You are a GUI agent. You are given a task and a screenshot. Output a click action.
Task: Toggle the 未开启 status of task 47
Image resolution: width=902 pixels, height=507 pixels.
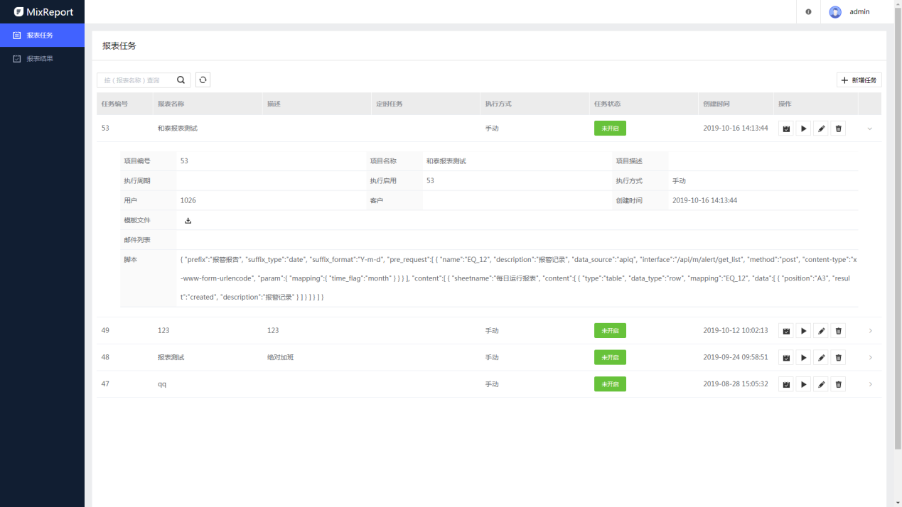tap(610, 384)
